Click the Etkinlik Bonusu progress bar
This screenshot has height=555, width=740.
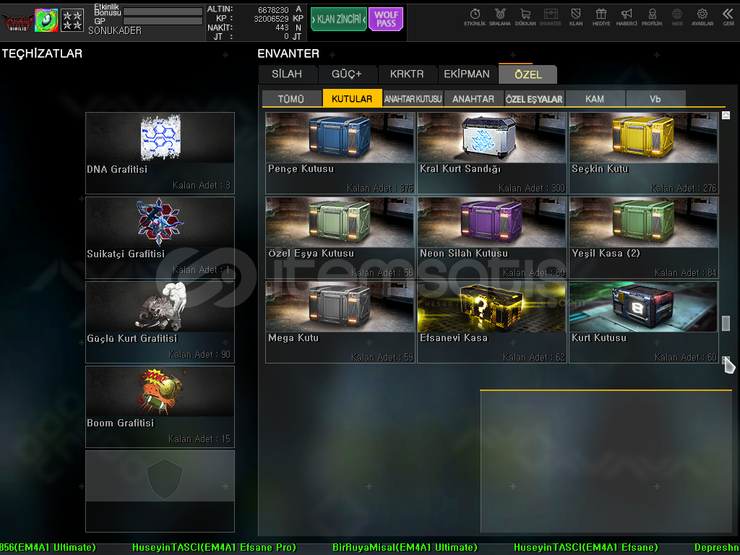point(163,12)
